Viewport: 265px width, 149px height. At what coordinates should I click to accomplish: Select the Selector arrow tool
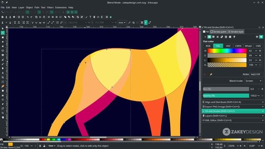[2, 29]
